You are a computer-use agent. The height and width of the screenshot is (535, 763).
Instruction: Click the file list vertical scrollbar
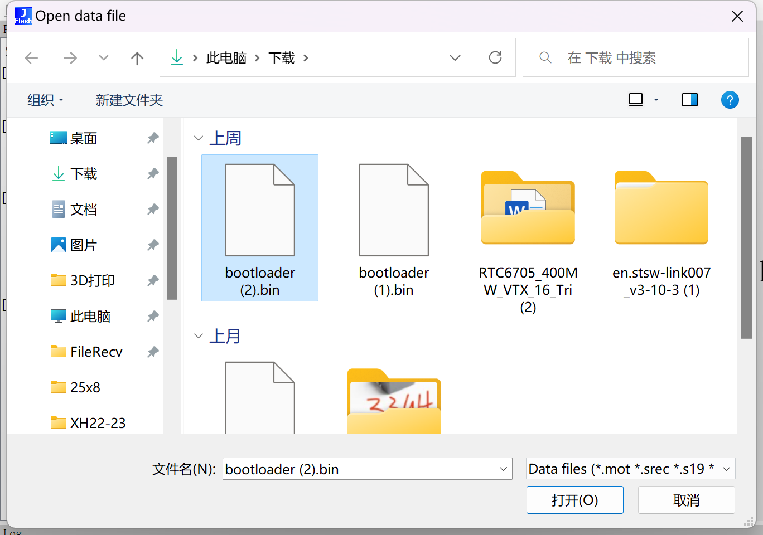pyautogui.click(x=746, y=237)
